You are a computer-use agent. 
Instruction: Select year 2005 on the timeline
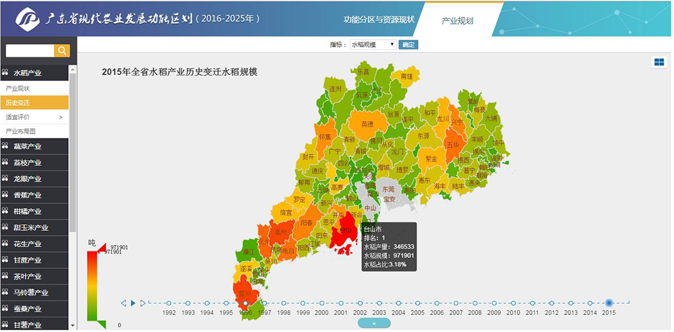(x=418, y=303)
